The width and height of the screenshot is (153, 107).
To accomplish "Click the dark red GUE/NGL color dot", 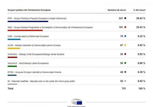I will (125, 54).
